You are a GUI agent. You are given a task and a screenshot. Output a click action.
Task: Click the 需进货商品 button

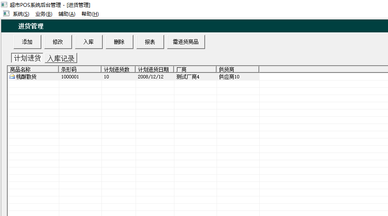point(186,42)
